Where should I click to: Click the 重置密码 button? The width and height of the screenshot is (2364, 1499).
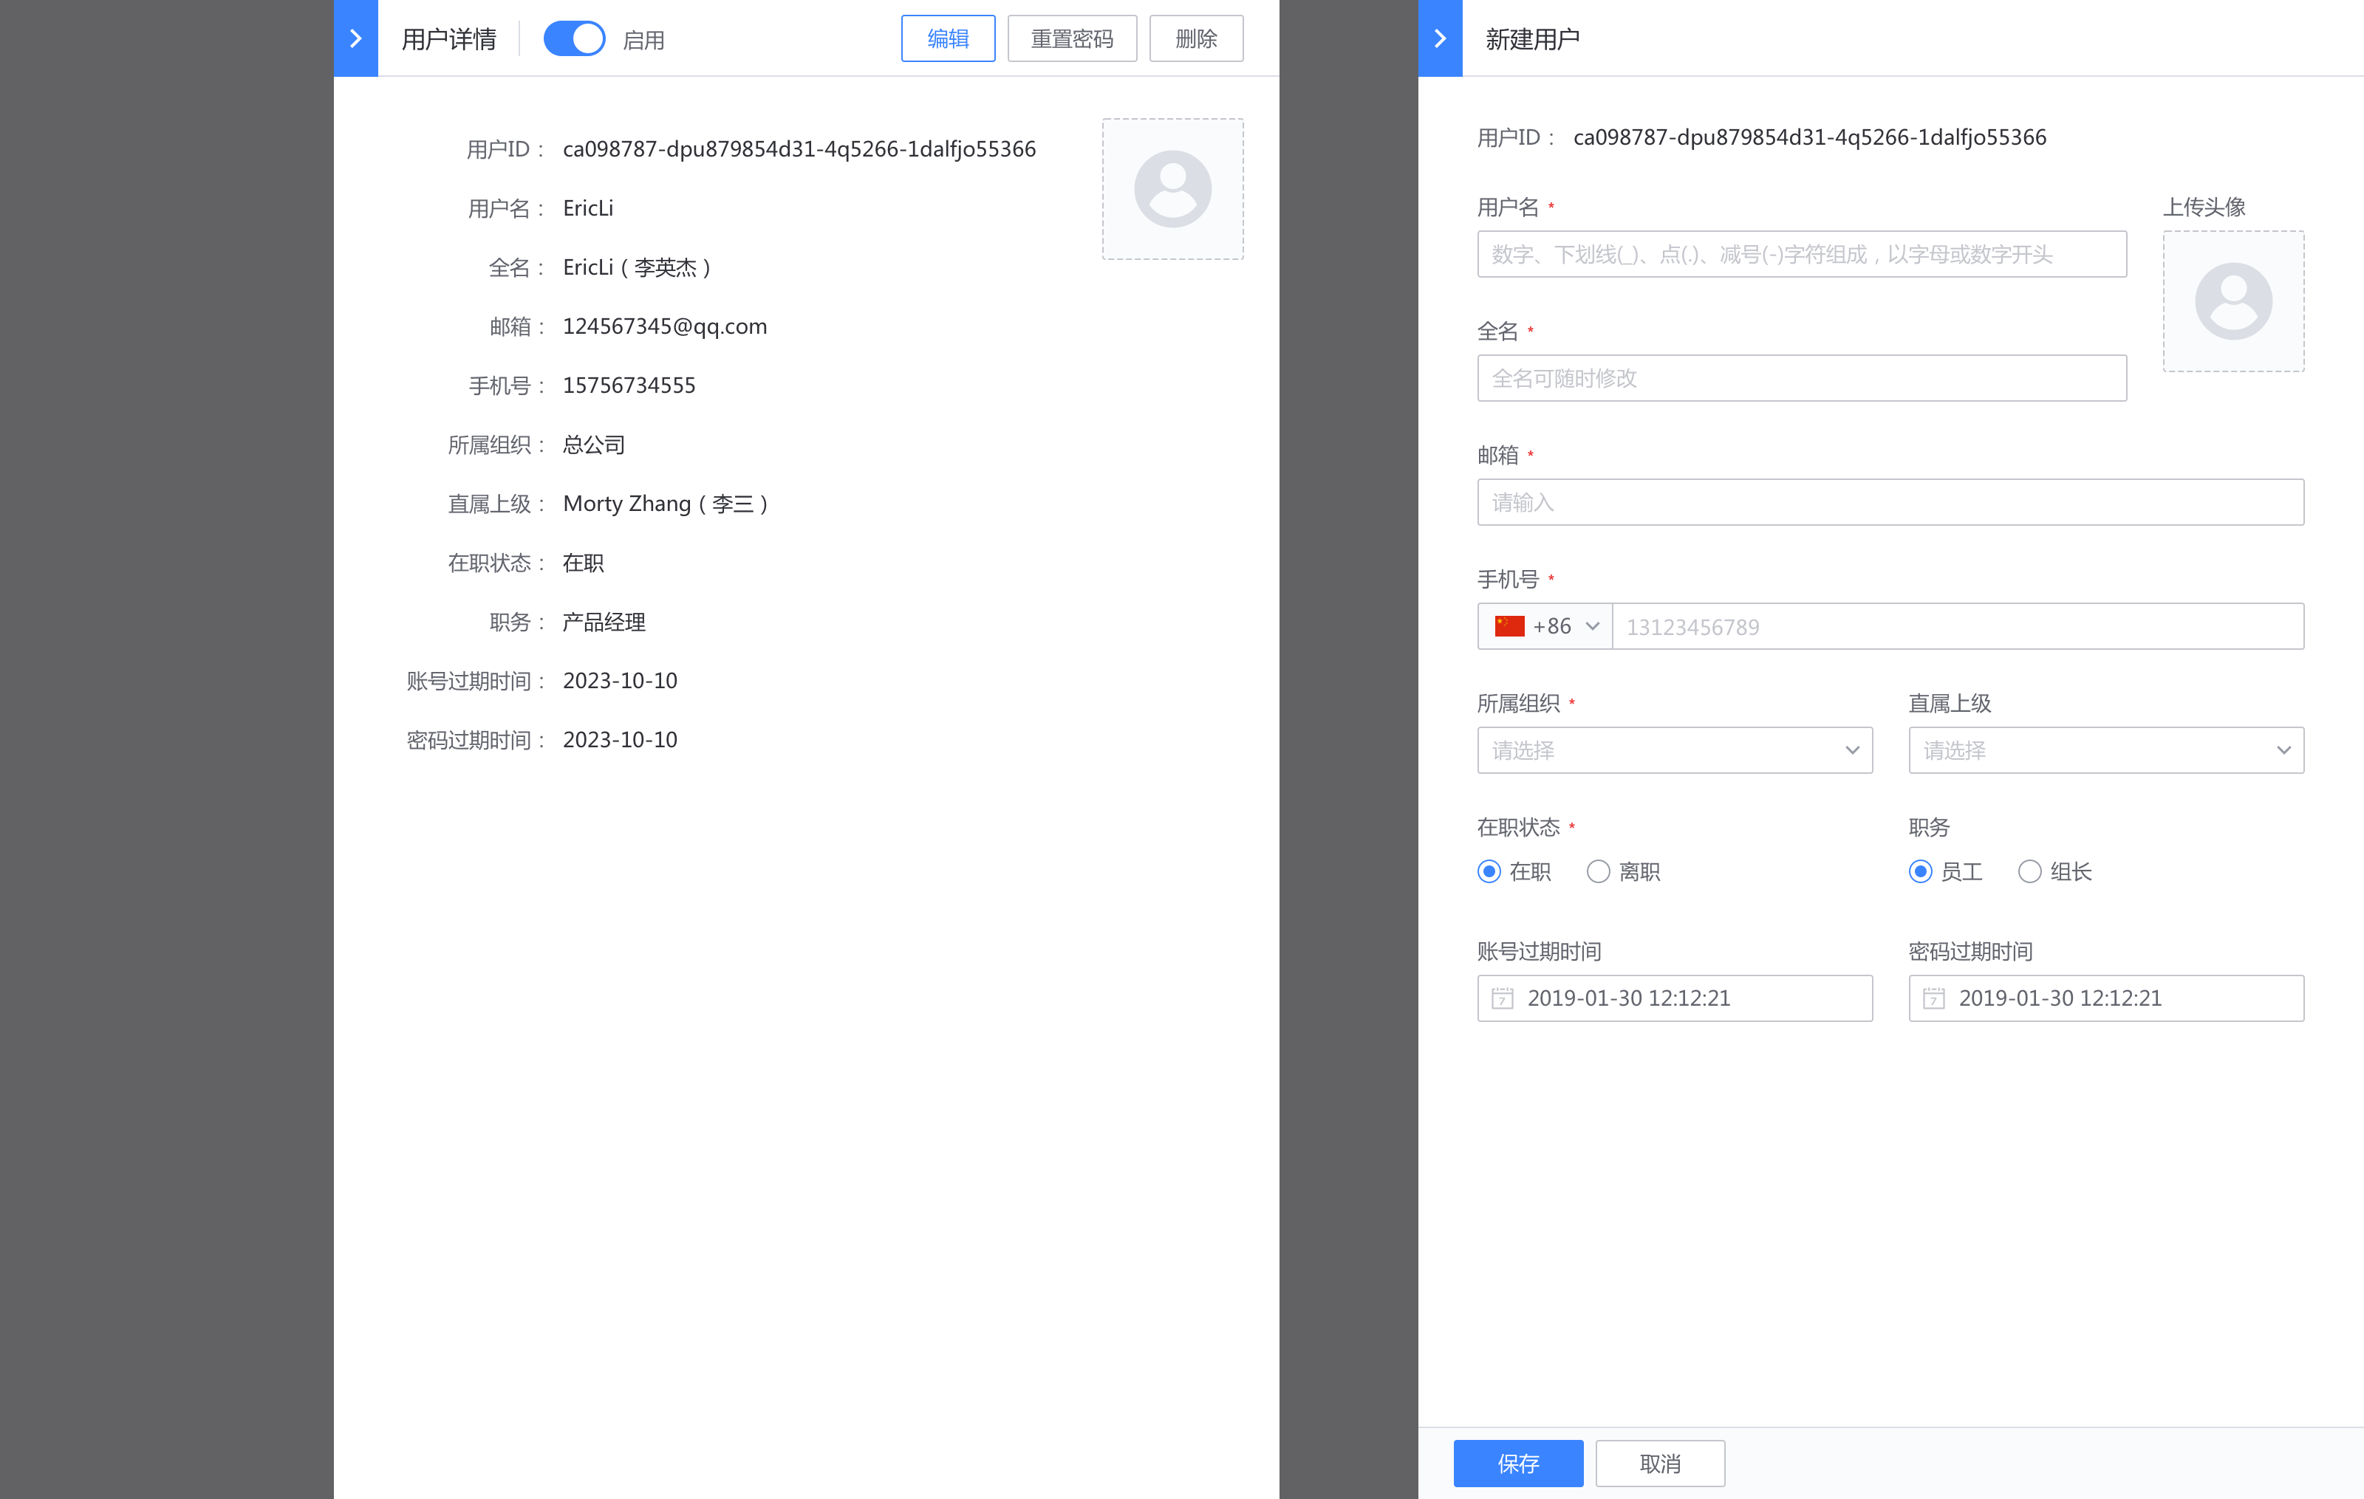point(1072,38)
